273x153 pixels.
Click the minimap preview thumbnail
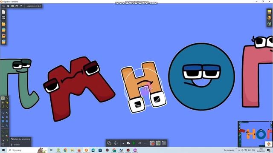pyautogui.click(x=255, y=133)
